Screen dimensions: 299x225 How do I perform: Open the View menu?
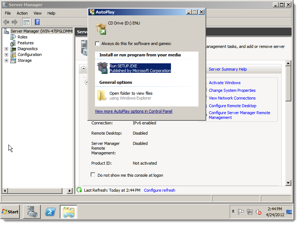pos(37,13)
